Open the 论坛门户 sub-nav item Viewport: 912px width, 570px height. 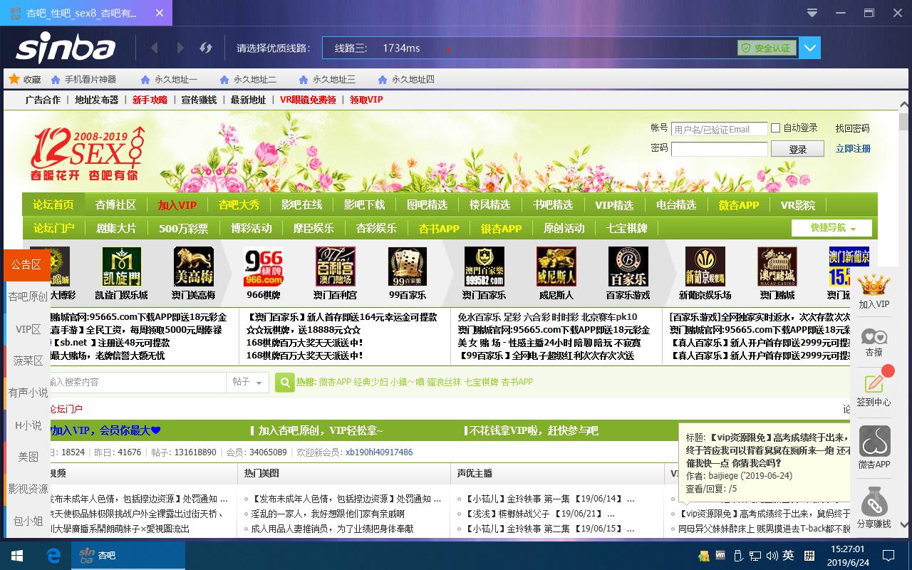53,228
